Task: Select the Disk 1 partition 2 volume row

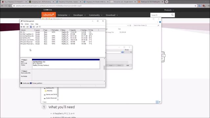Action: (63, 34)
